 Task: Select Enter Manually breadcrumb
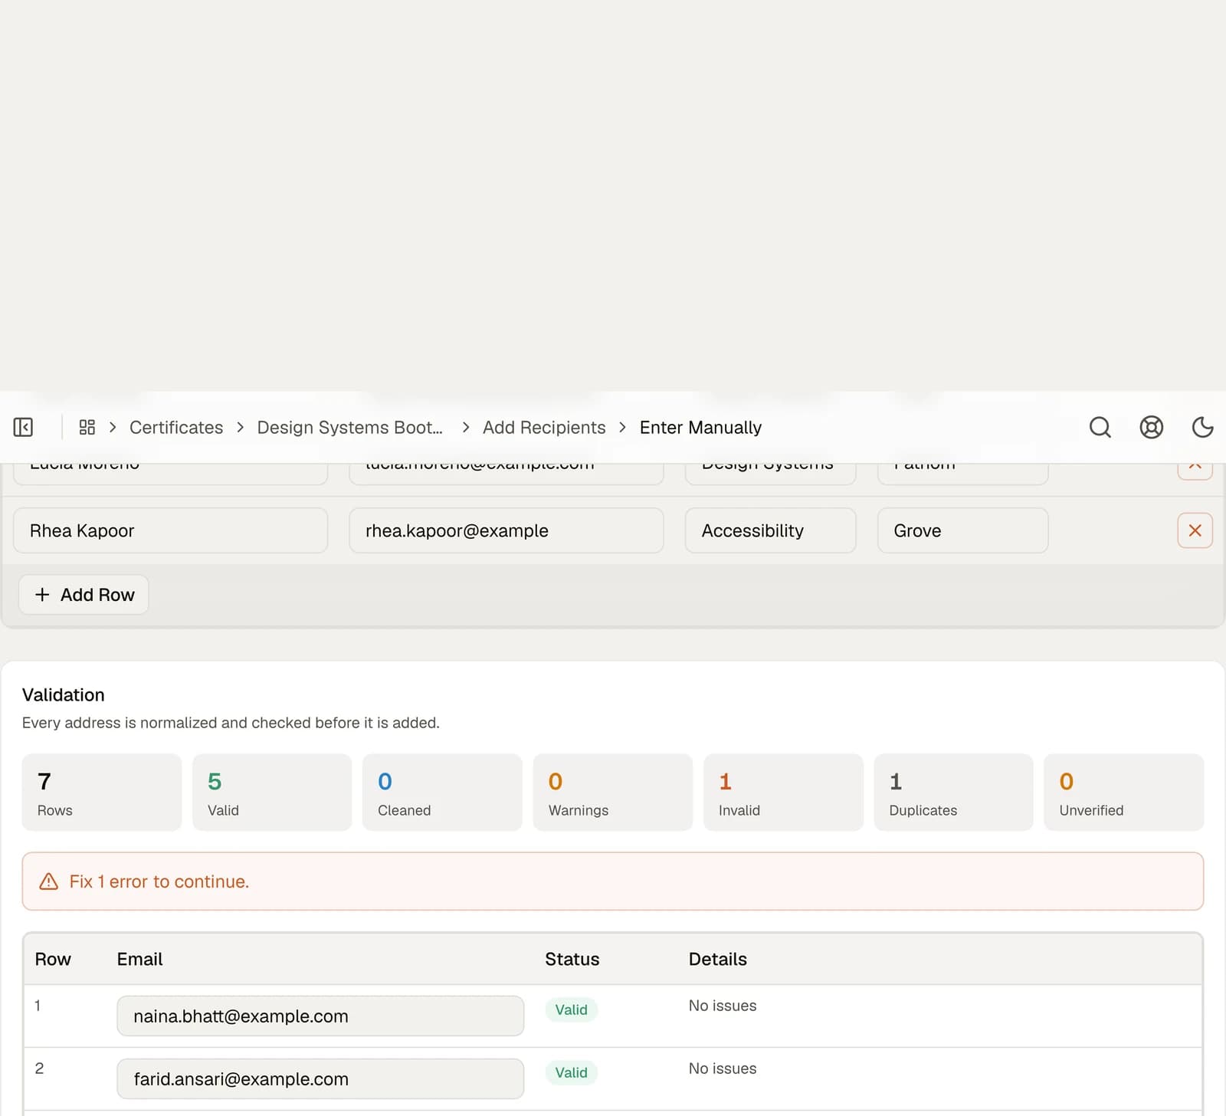700,427
